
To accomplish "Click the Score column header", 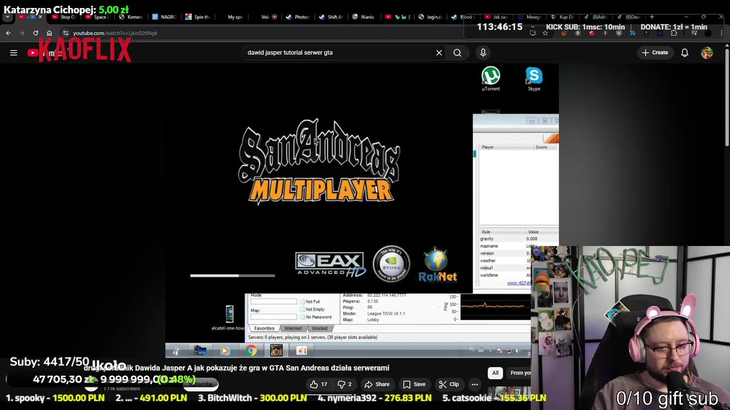I will (x=541, y=147).
